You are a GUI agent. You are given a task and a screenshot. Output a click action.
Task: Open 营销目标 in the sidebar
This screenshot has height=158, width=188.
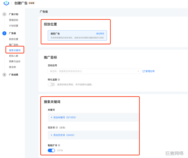pyautogui.click(x=14, y=20)
